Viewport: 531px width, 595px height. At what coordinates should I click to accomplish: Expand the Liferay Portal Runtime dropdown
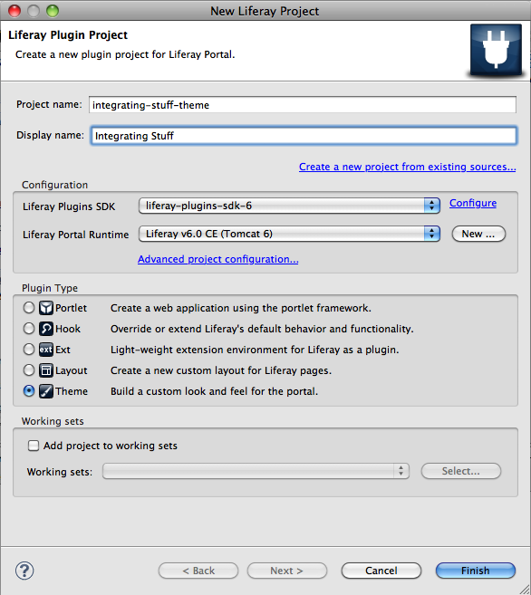point(289,234)
